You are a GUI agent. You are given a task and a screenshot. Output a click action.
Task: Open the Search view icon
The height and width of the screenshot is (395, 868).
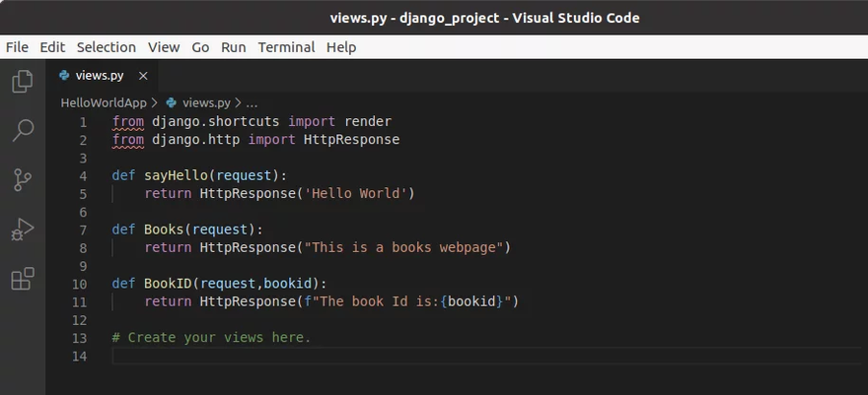pyautogui.click(x=22, y=130)
